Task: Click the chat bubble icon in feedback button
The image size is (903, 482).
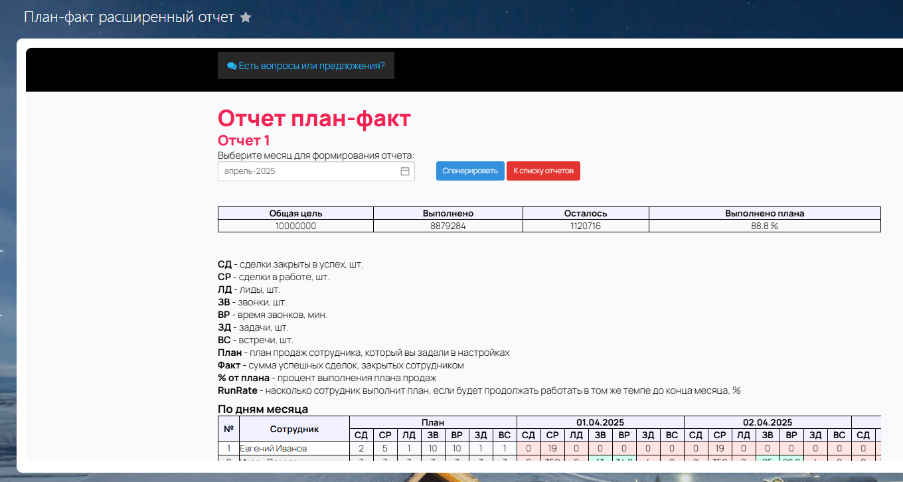Action: (x=232, y=66)
